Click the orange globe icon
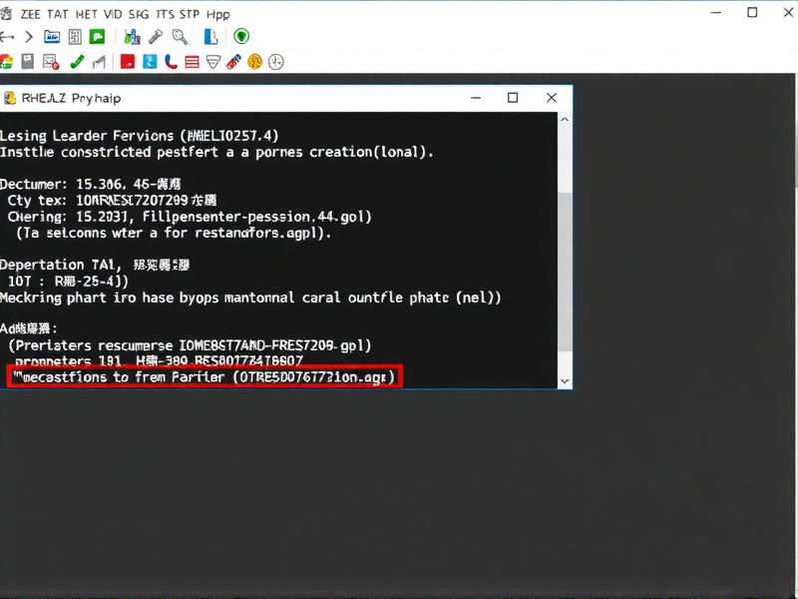The image size is (798, 599). coord(254,62)
